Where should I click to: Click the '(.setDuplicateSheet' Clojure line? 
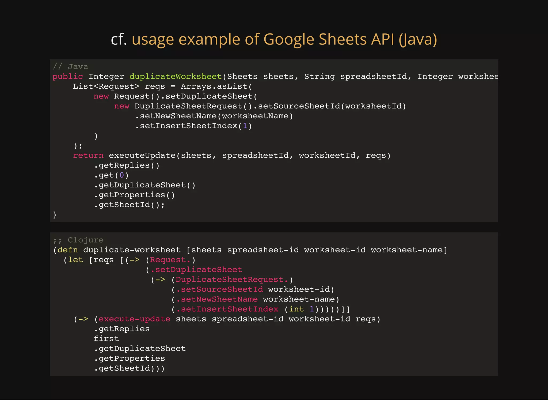(x=194, y=270)
